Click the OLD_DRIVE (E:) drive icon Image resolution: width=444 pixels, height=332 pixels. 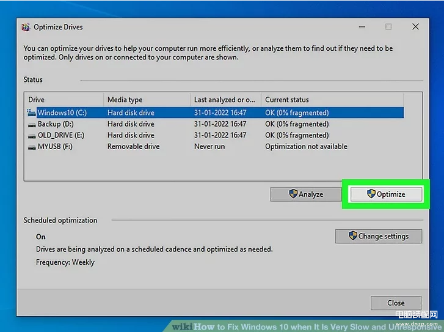click(x=32, y=136)
